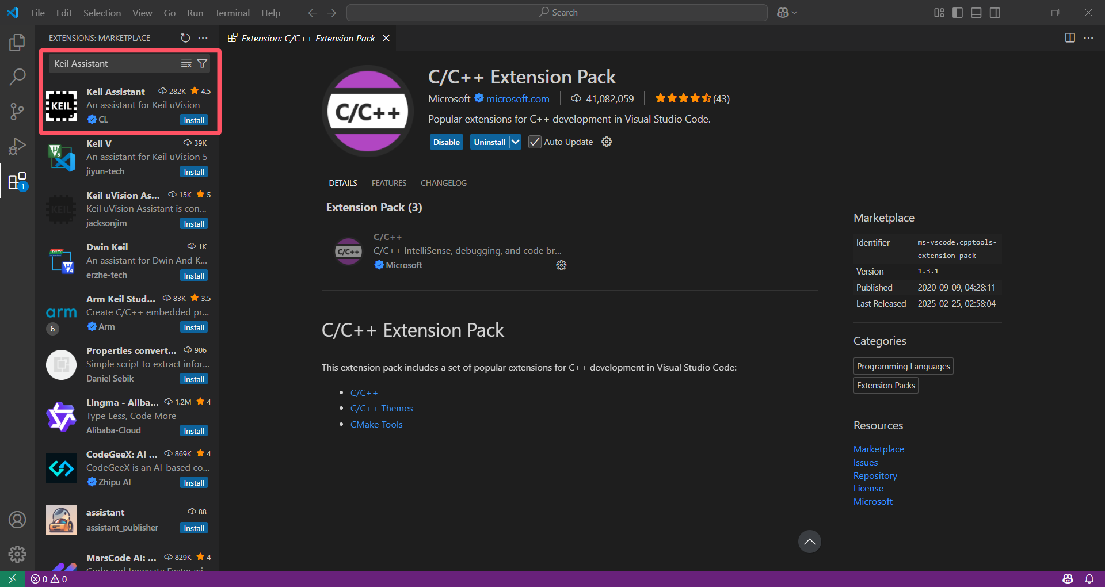Open Source Control view
The width and height of the screenshot is (1105, 587).
click(17, 112)
